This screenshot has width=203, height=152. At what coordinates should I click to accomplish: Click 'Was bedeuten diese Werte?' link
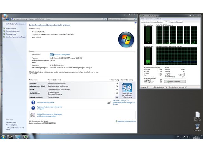click(46, 102)
